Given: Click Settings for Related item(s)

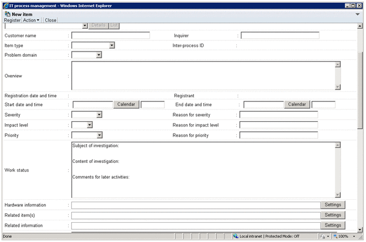Looking at the screenshot, I should [x=333, y=215].
